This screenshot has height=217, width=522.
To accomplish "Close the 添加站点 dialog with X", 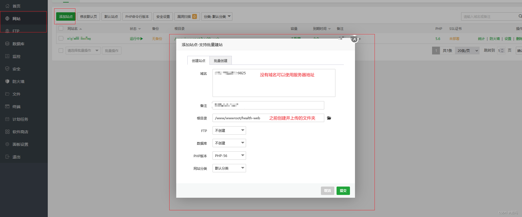I will pyautogui.click(x=354, y=39).
